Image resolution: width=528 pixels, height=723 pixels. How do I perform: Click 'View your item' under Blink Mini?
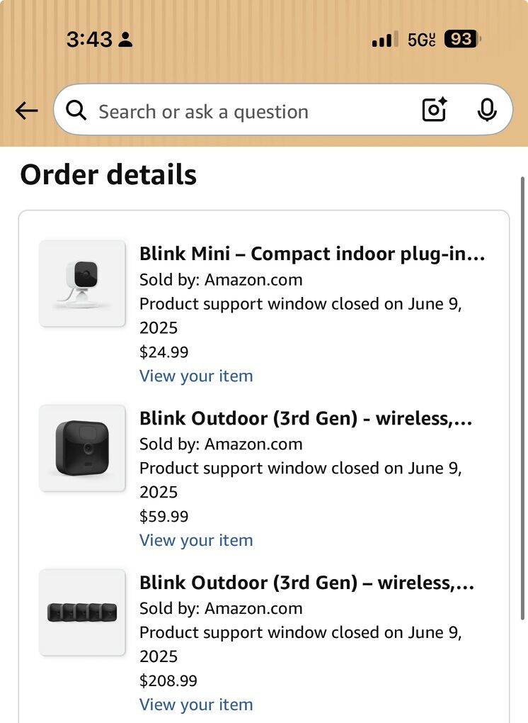(x=196, y=376)
